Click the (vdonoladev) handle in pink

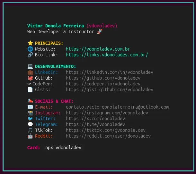click(102, 26)
